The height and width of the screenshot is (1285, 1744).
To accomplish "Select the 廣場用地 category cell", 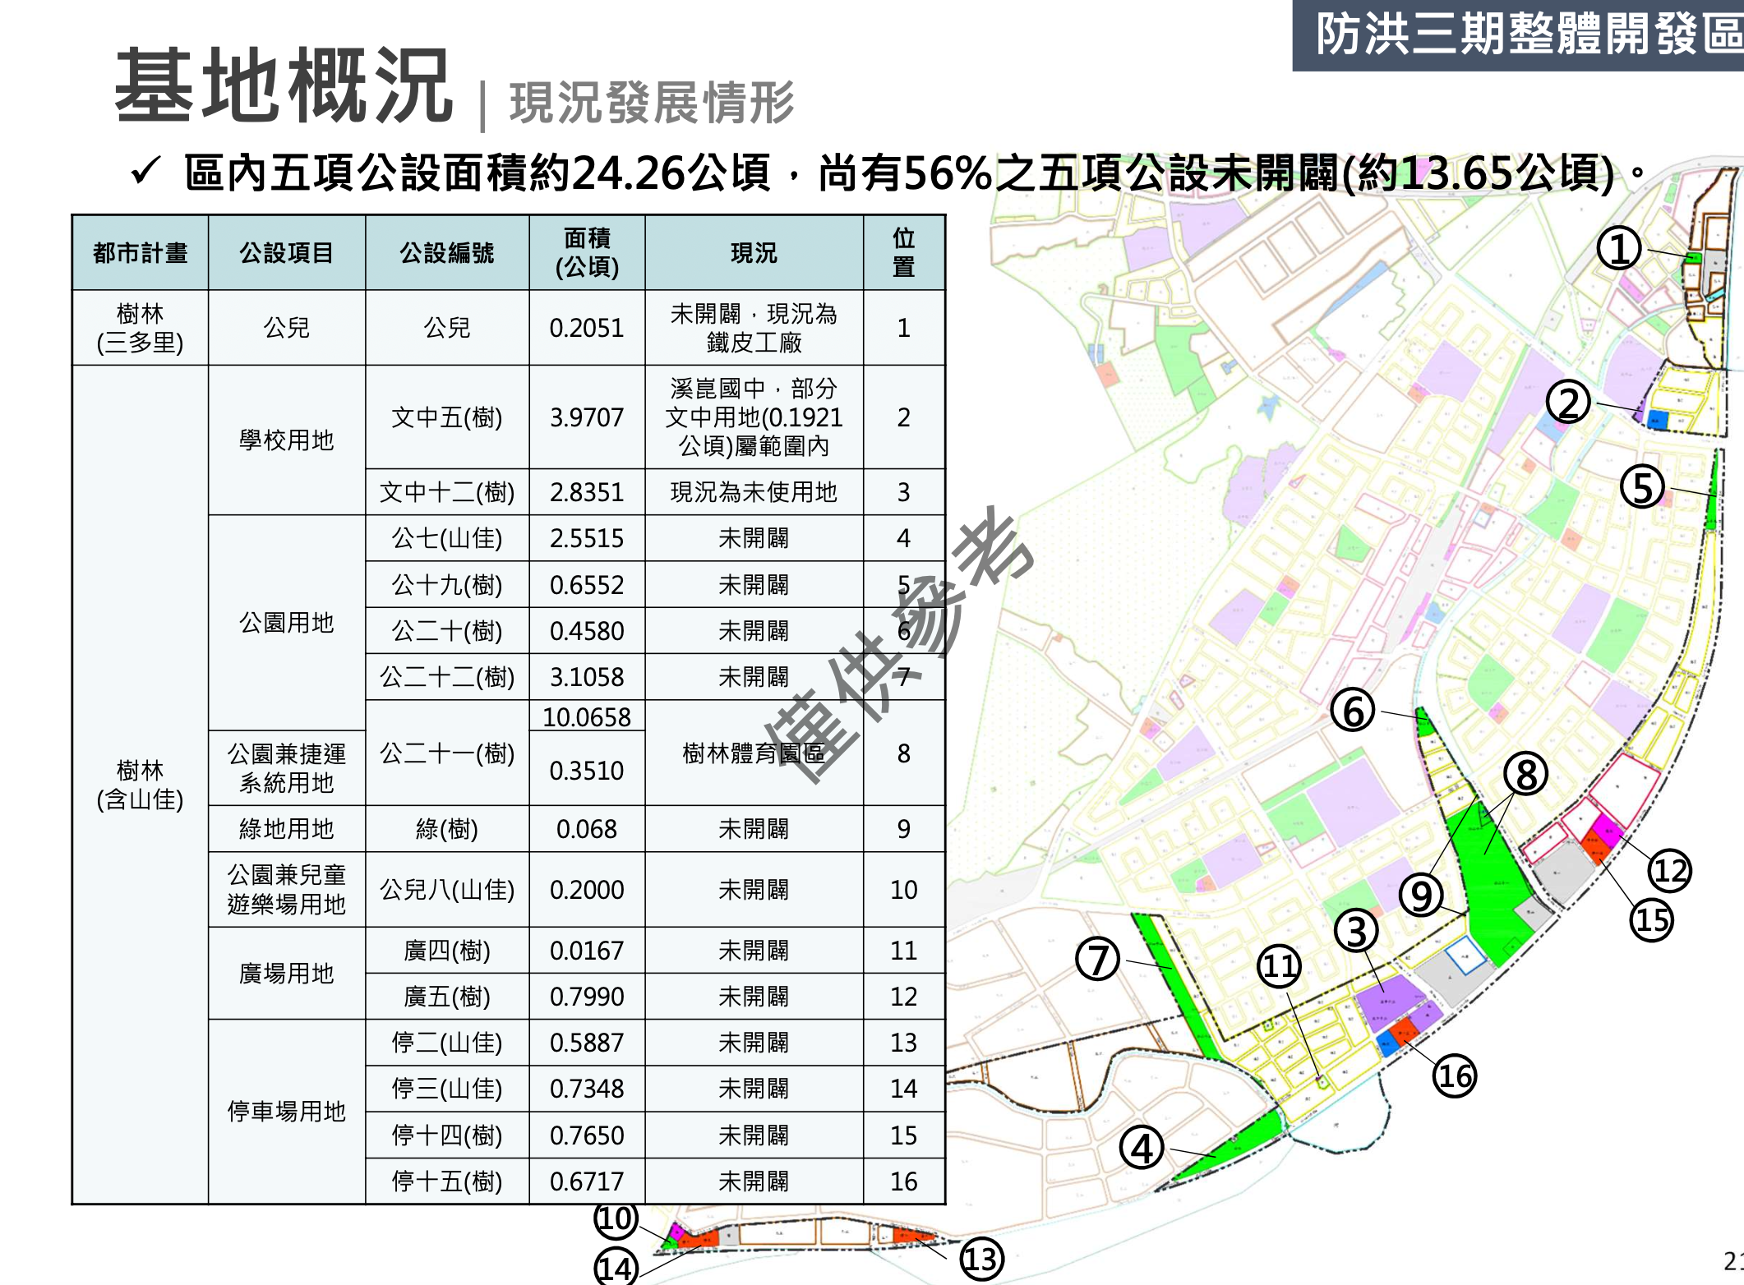I will (287, 974).
